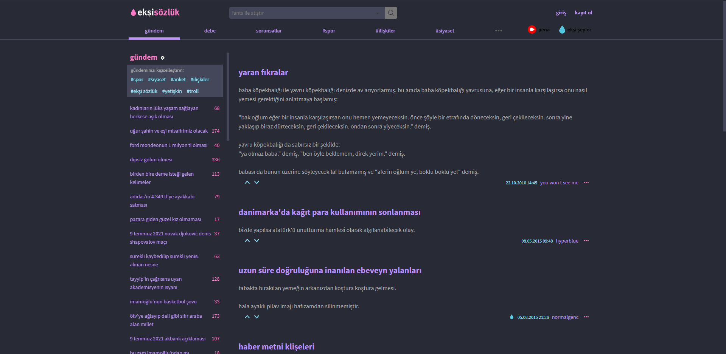Downvote hyperblue's danimarka entry

click(x=257, y=240)
